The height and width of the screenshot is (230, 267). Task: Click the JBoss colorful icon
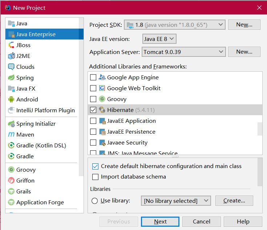pyautogui.click(x=11, y=45)
